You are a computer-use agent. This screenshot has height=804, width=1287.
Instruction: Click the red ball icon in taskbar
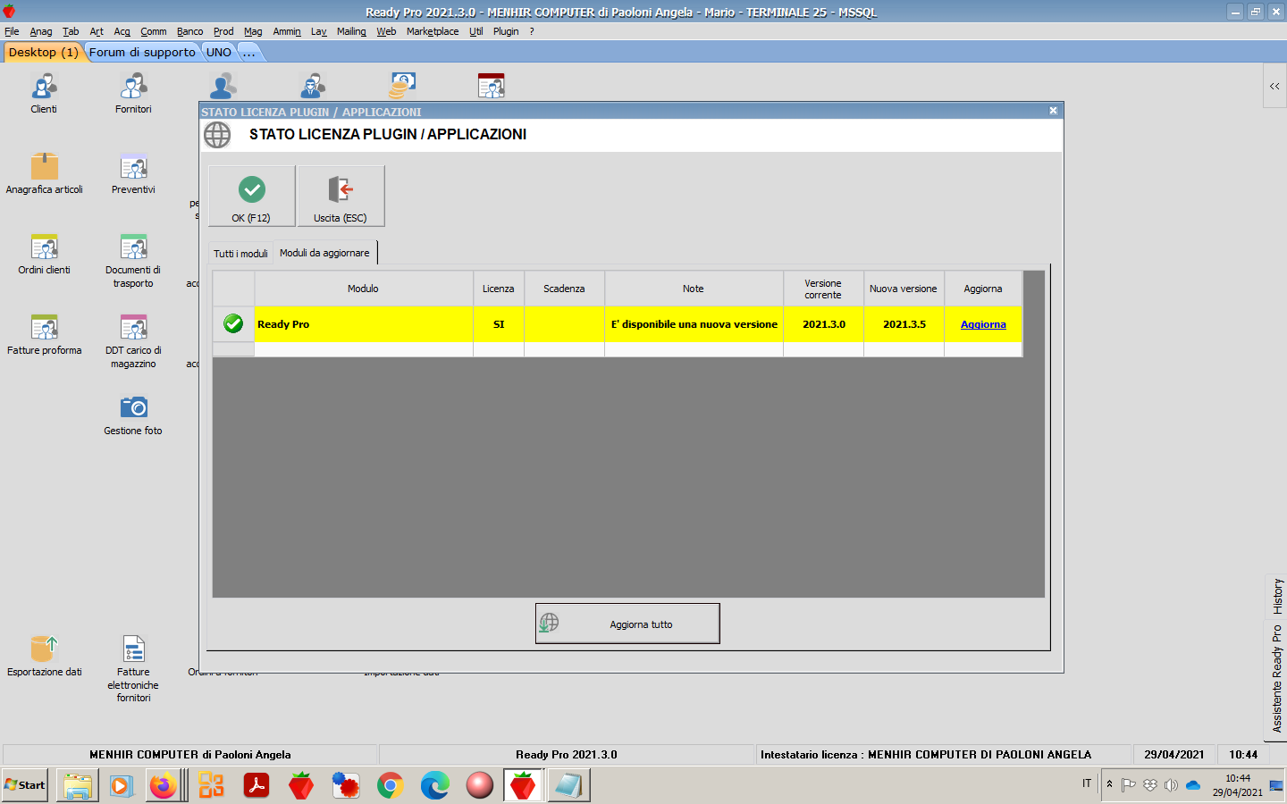pyautogui.click(x=479, y=785)
